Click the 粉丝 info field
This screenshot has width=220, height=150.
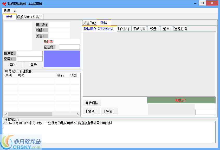click(x=60, y=30)
